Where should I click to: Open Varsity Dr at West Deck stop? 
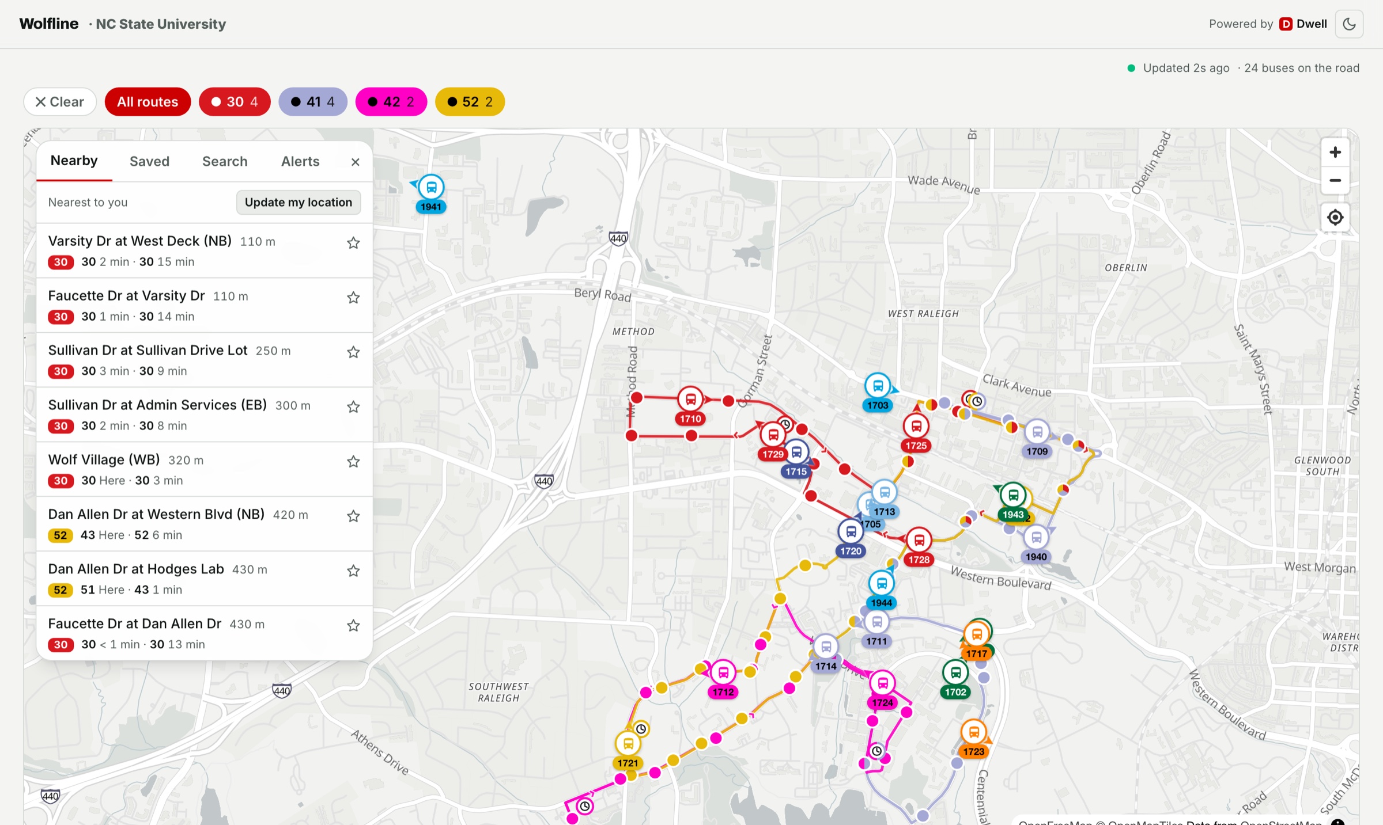pyautogui.click(x=205, y=251)
